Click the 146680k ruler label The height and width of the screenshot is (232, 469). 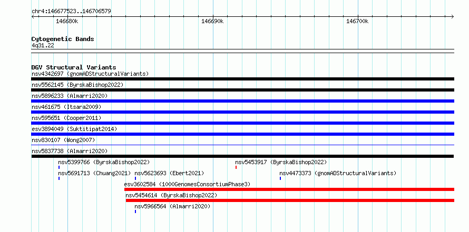[x=67, y=21]
